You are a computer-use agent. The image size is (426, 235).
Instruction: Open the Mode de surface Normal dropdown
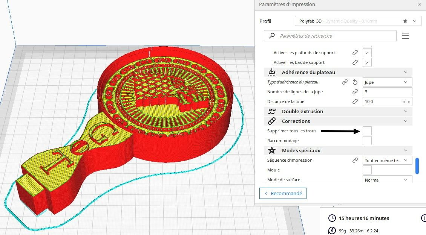(387, 179)
